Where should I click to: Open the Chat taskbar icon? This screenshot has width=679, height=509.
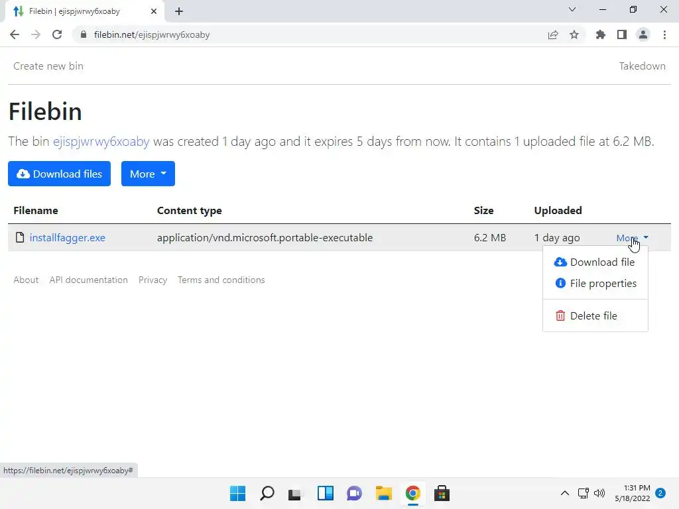pyautogui.click(x=354, y=493)
